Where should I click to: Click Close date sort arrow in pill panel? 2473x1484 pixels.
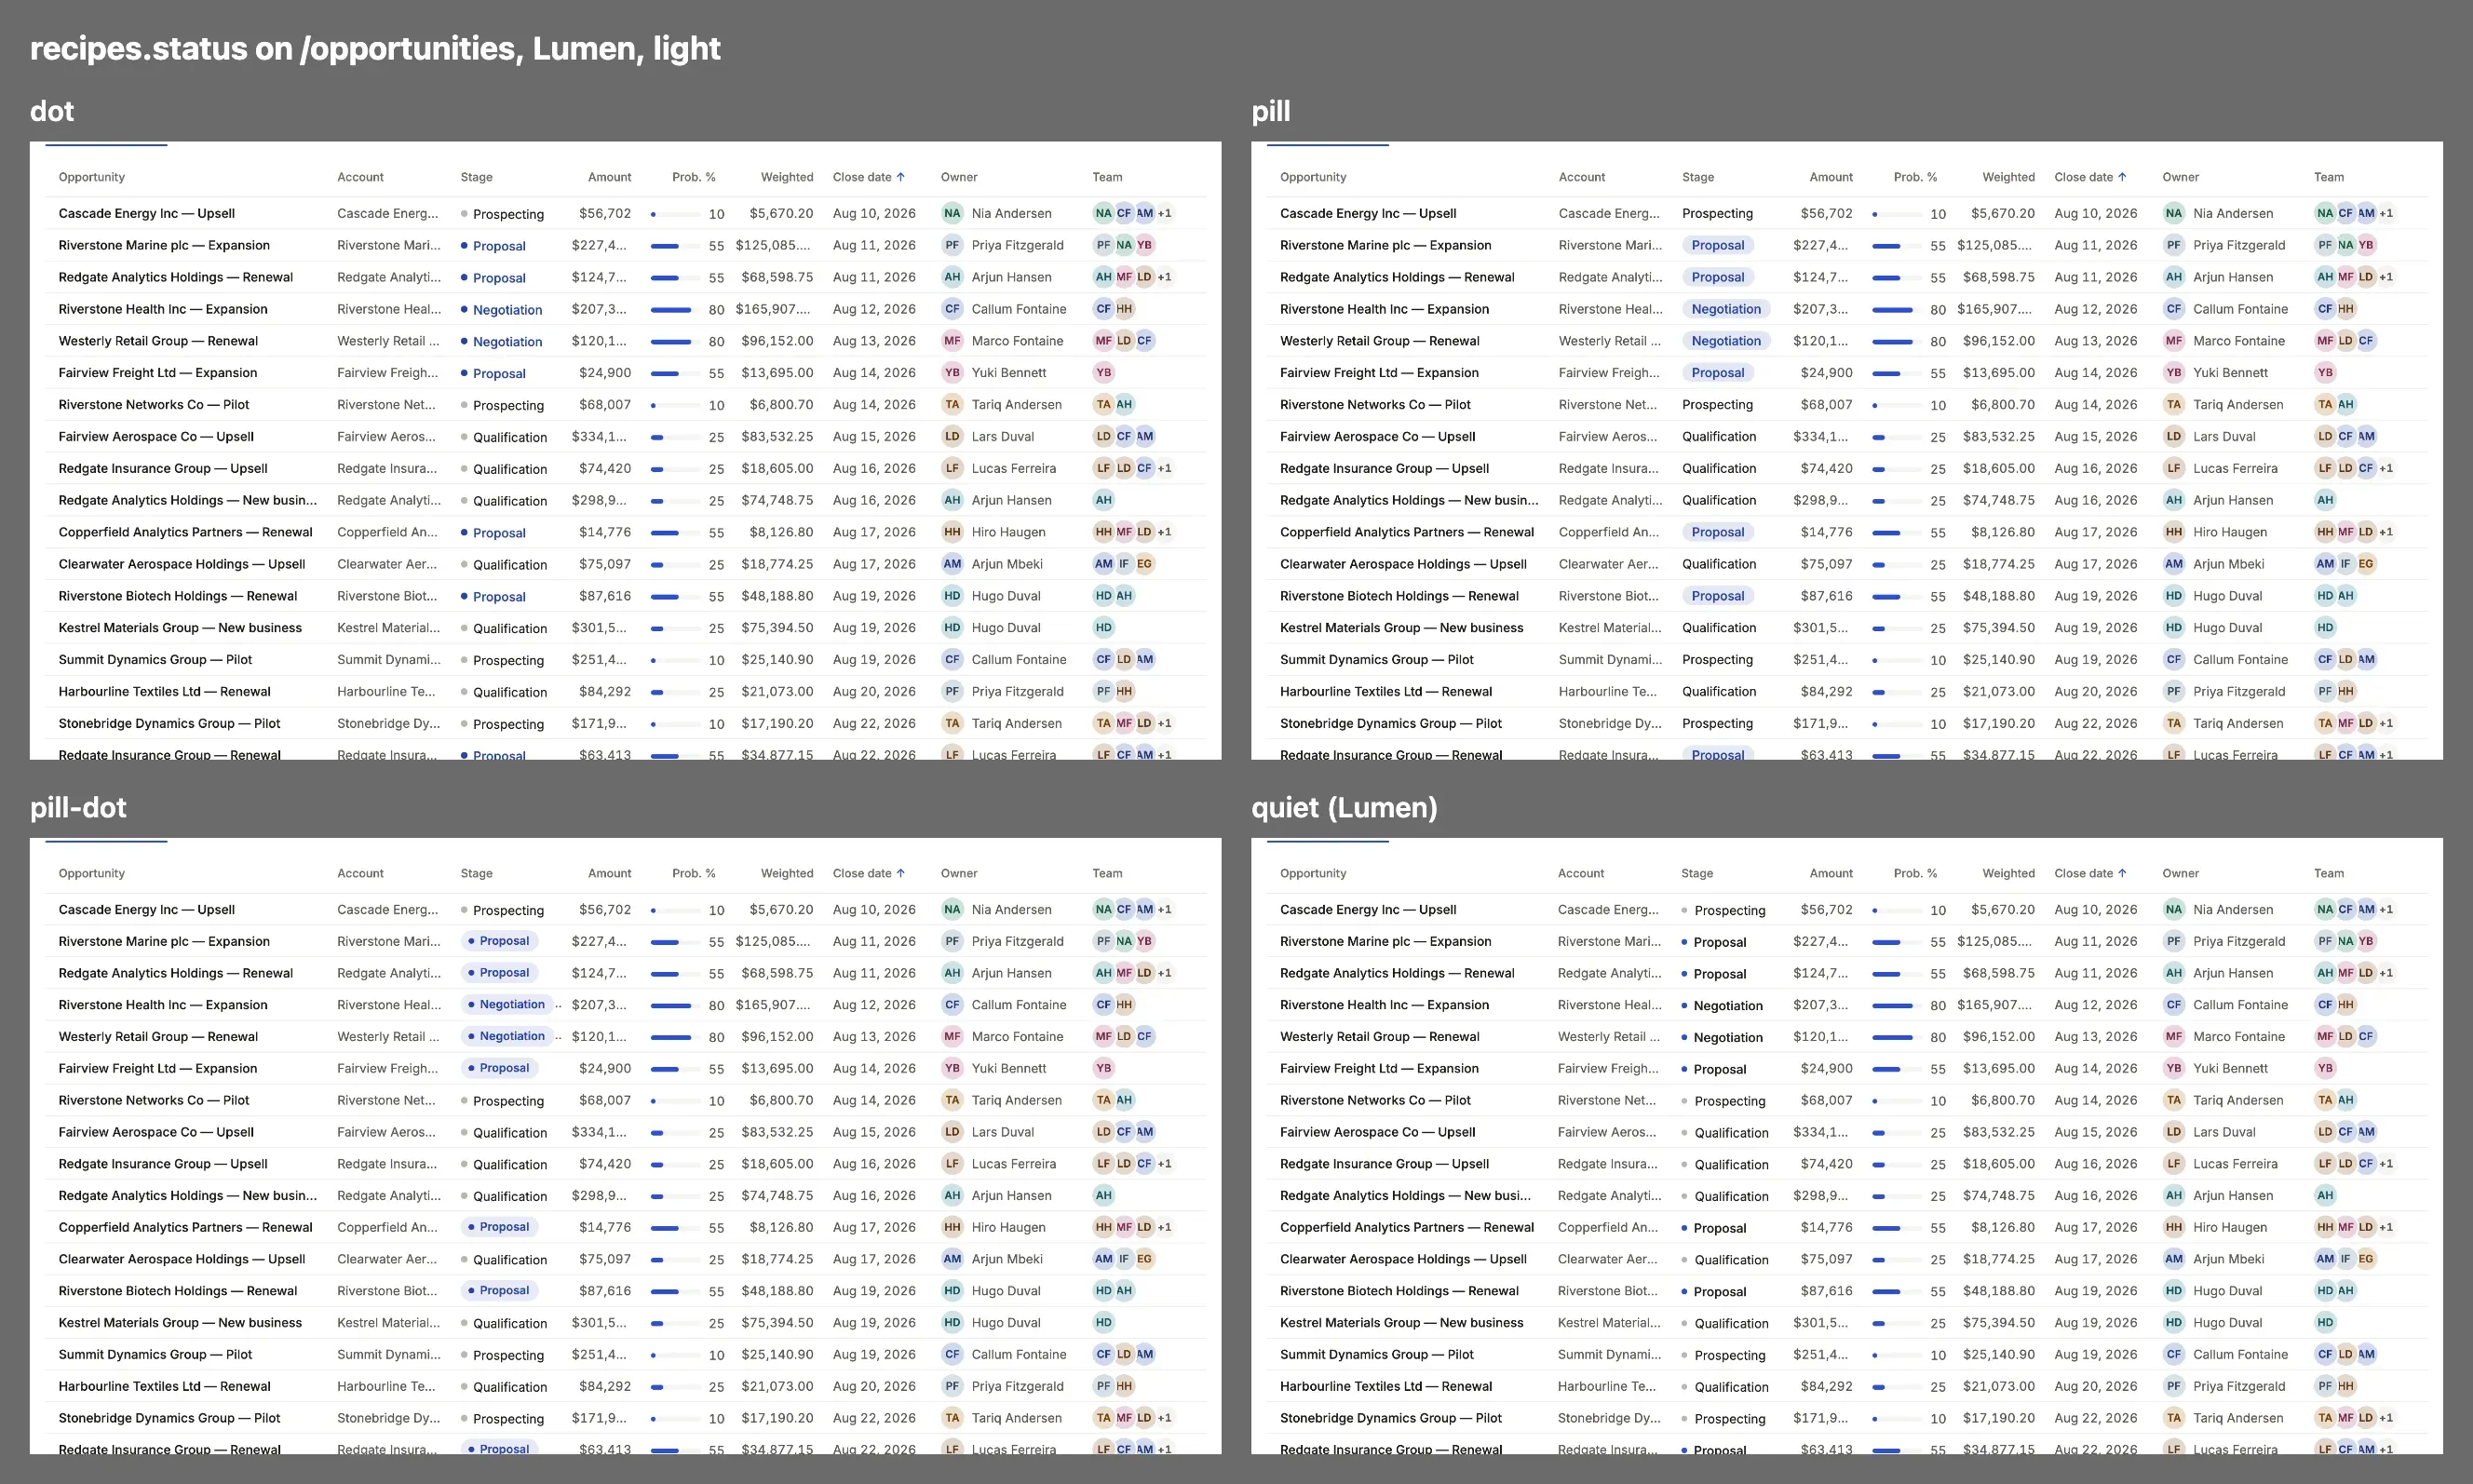[2122, 177]
